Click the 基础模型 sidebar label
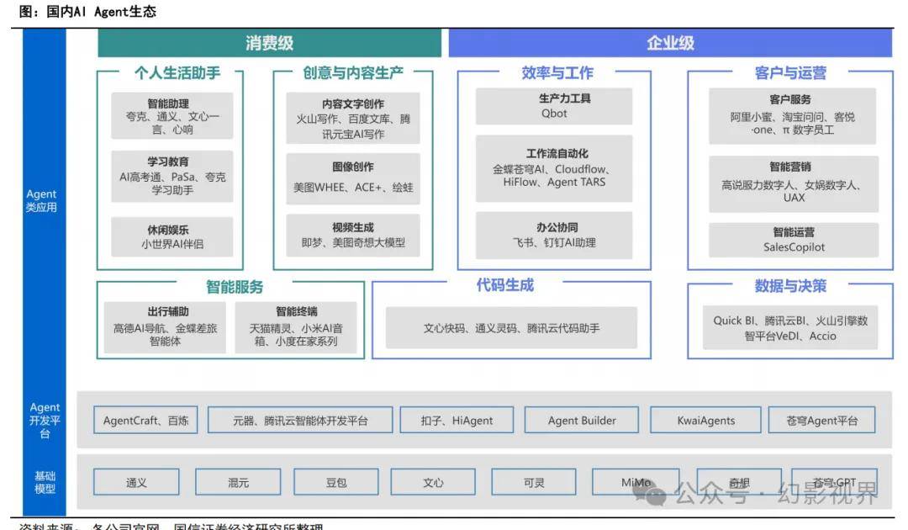This screenshot has width=908, height=530. pos(45,483)
